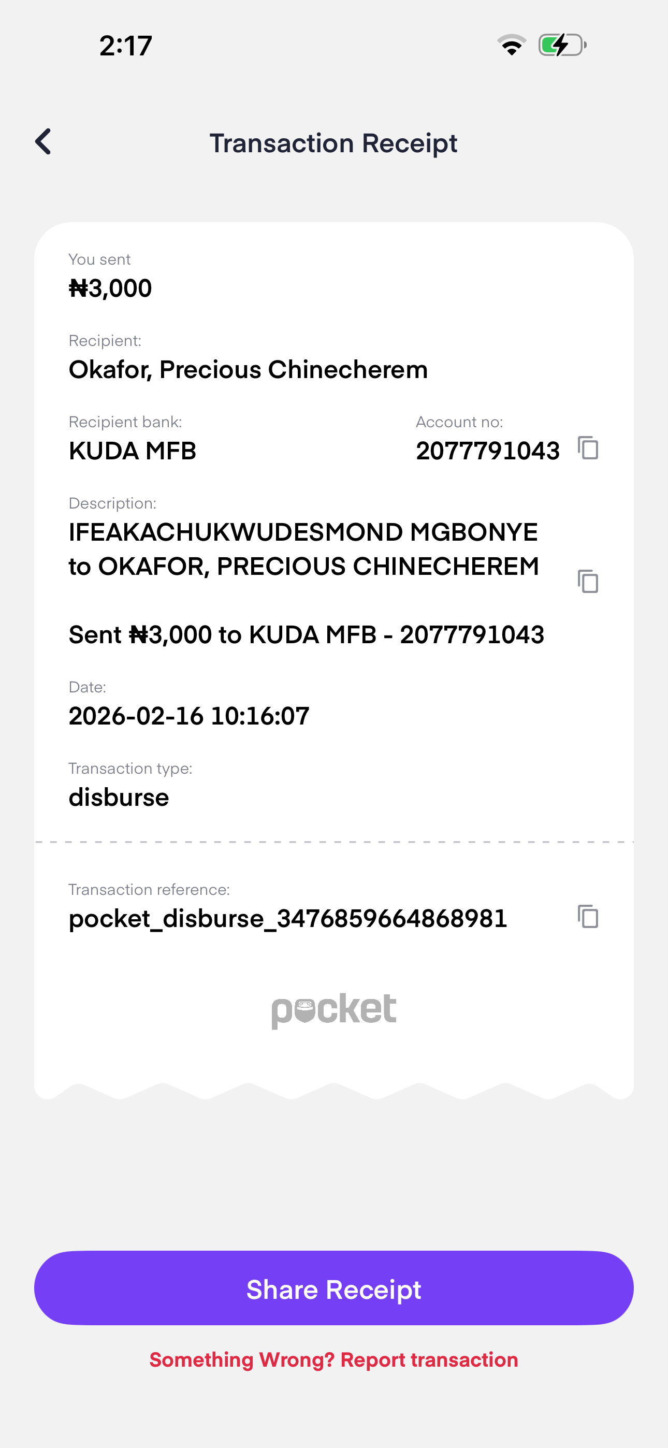Tap the 'Sent ₦3,000 to KUDA MFB' line
668x1448 pixels.
307,634
